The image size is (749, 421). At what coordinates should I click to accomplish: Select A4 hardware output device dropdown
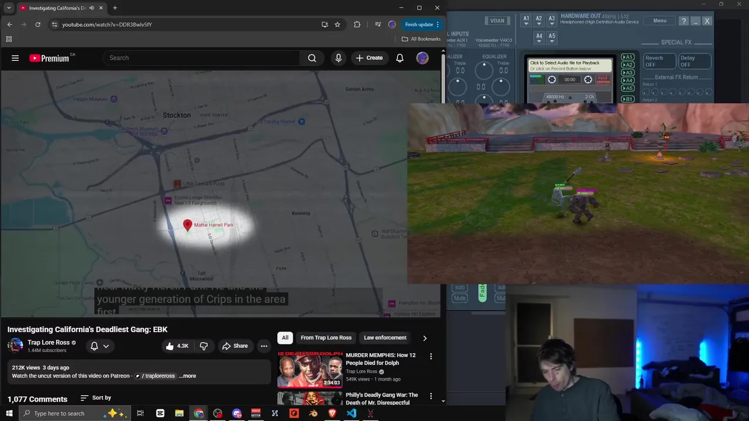pyautogui.click(x=539, y=37)
